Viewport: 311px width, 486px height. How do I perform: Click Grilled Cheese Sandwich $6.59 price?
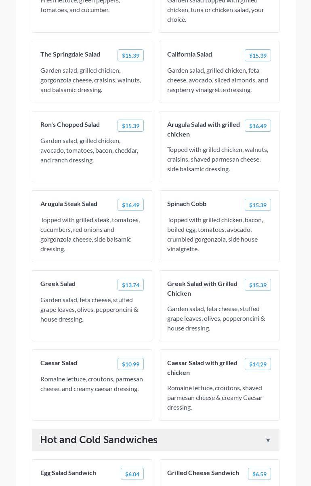(259, 474)
